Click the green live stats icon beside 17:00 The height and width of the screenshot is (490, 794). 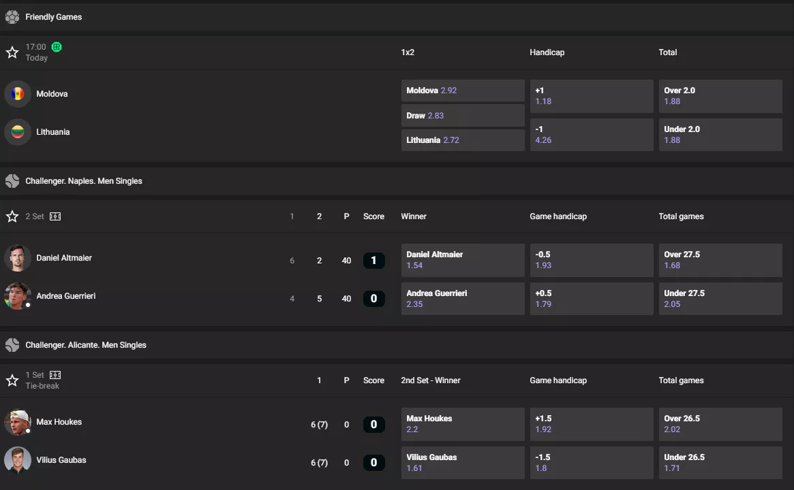57,47
